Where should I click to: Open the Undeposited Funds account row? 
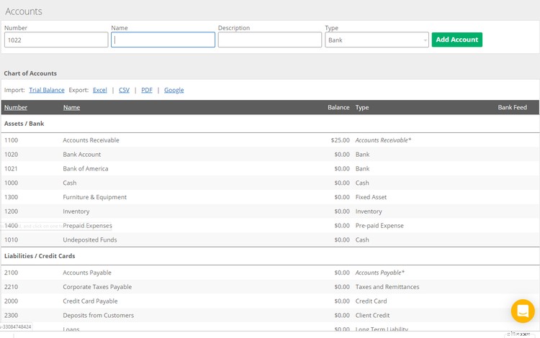tap(89, 239)
